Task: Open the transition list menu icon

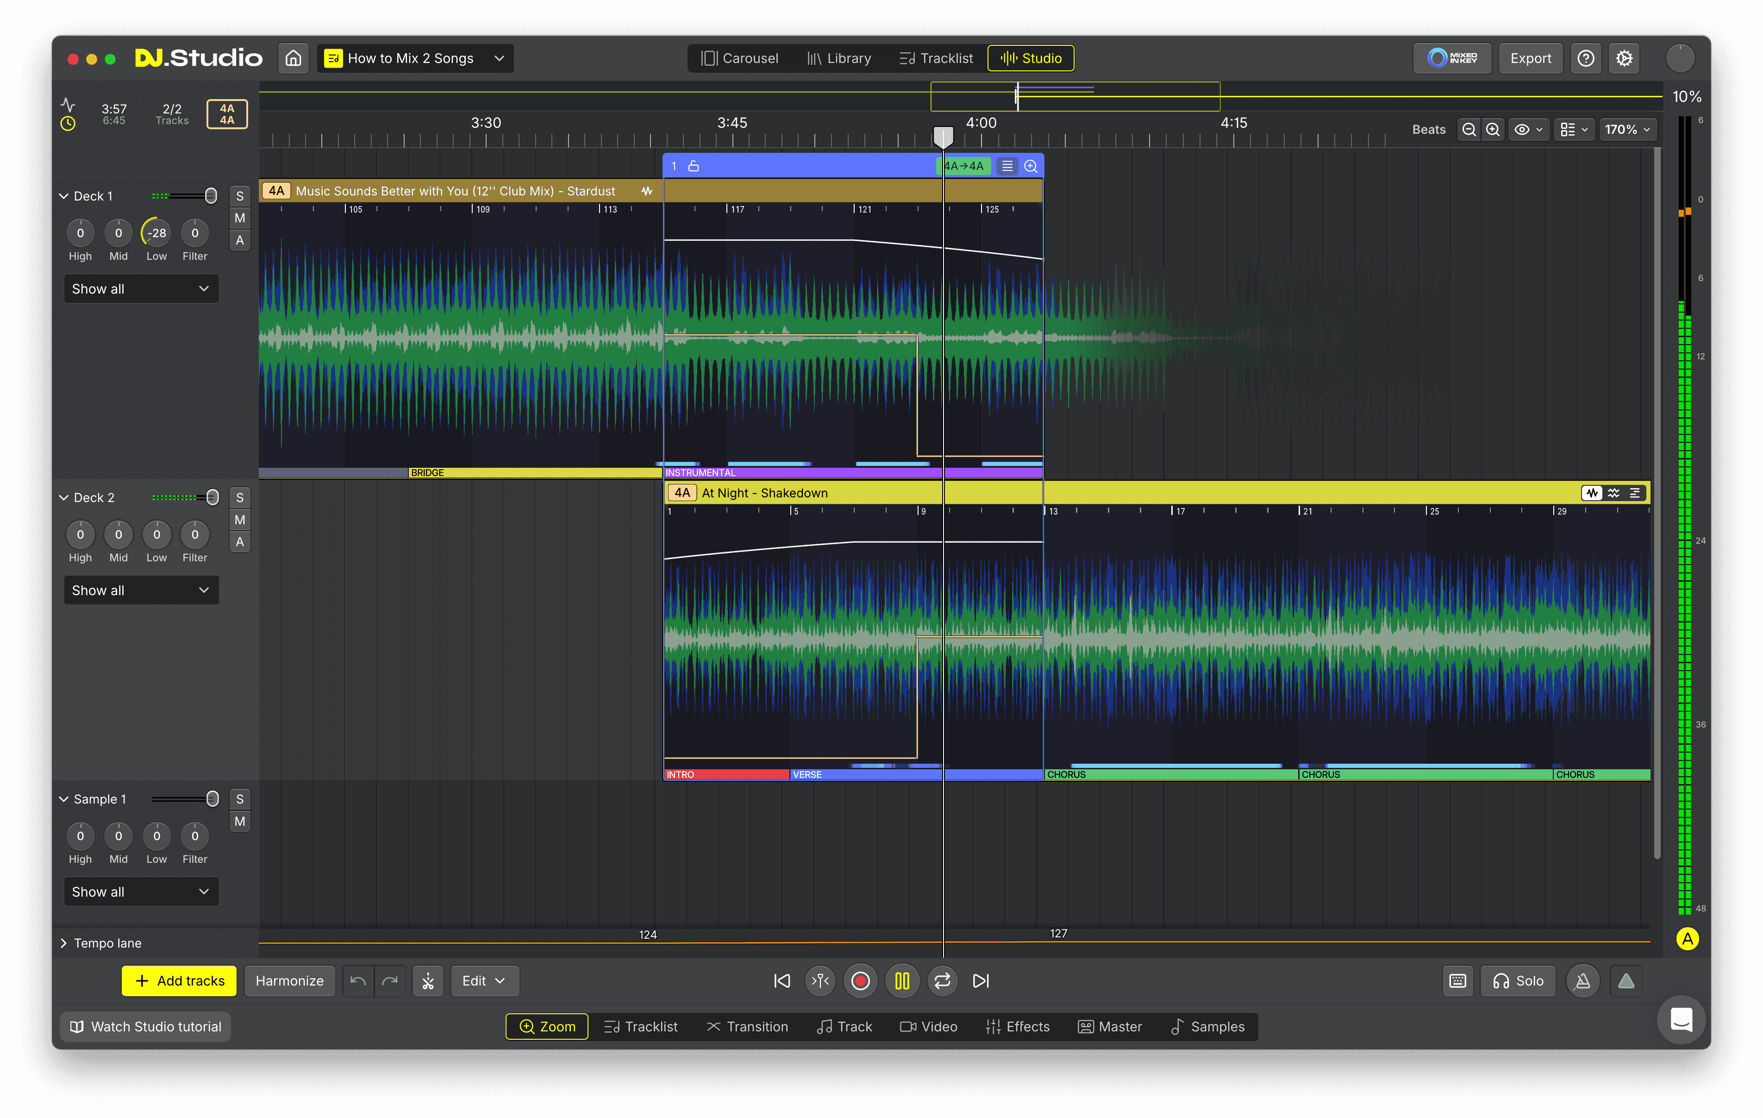Action: pos(1007,166)
